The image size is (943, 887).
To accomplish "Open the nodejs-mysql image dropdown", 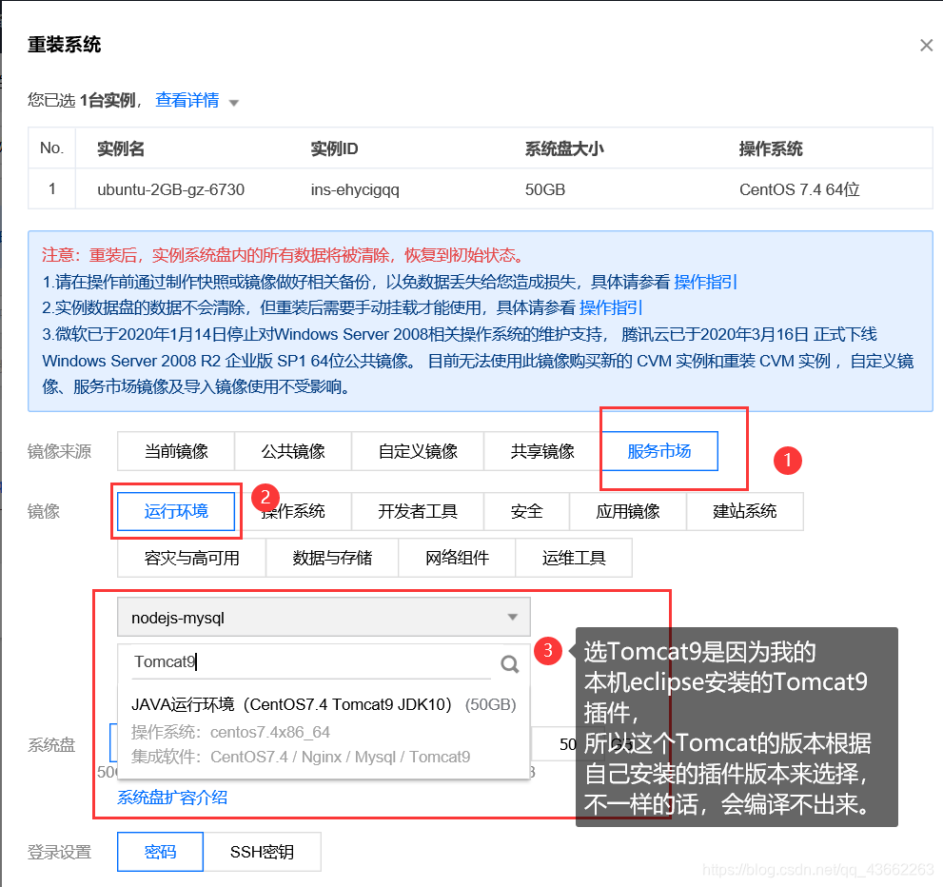I will pos(324,617).
